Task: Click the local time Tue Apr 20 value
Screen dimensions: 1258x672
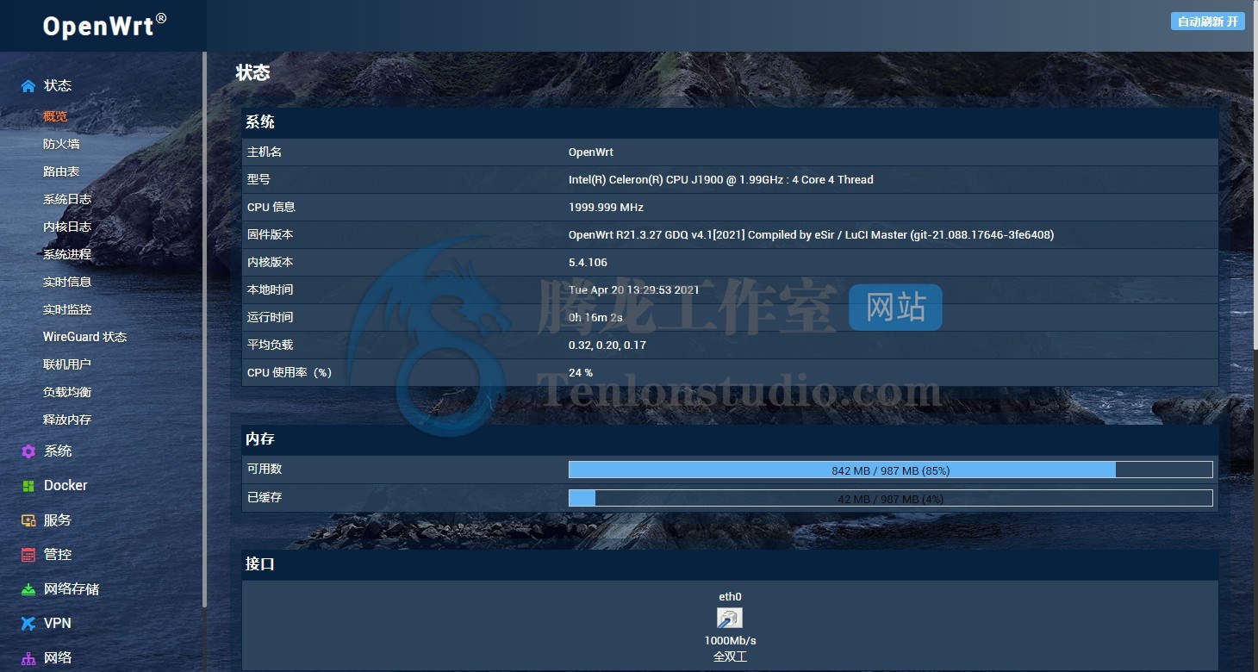Action: [633, 290]
